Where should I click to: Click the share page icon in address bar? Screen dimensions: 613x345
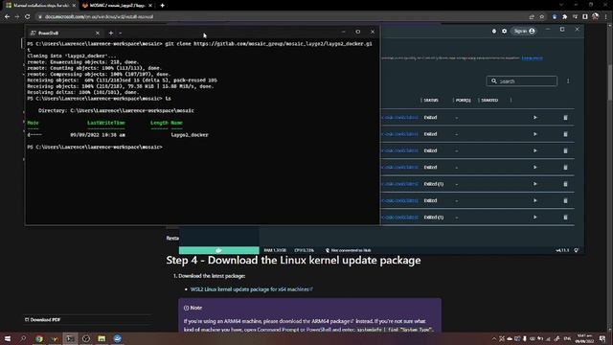coord(532,17)
